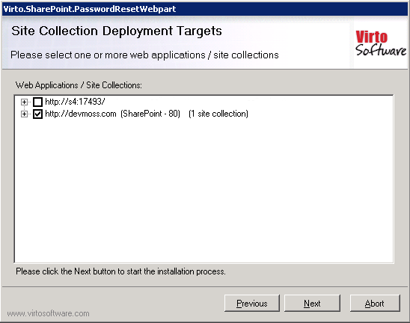
Task: Click Next to start installation
Action: click(312, 304)
